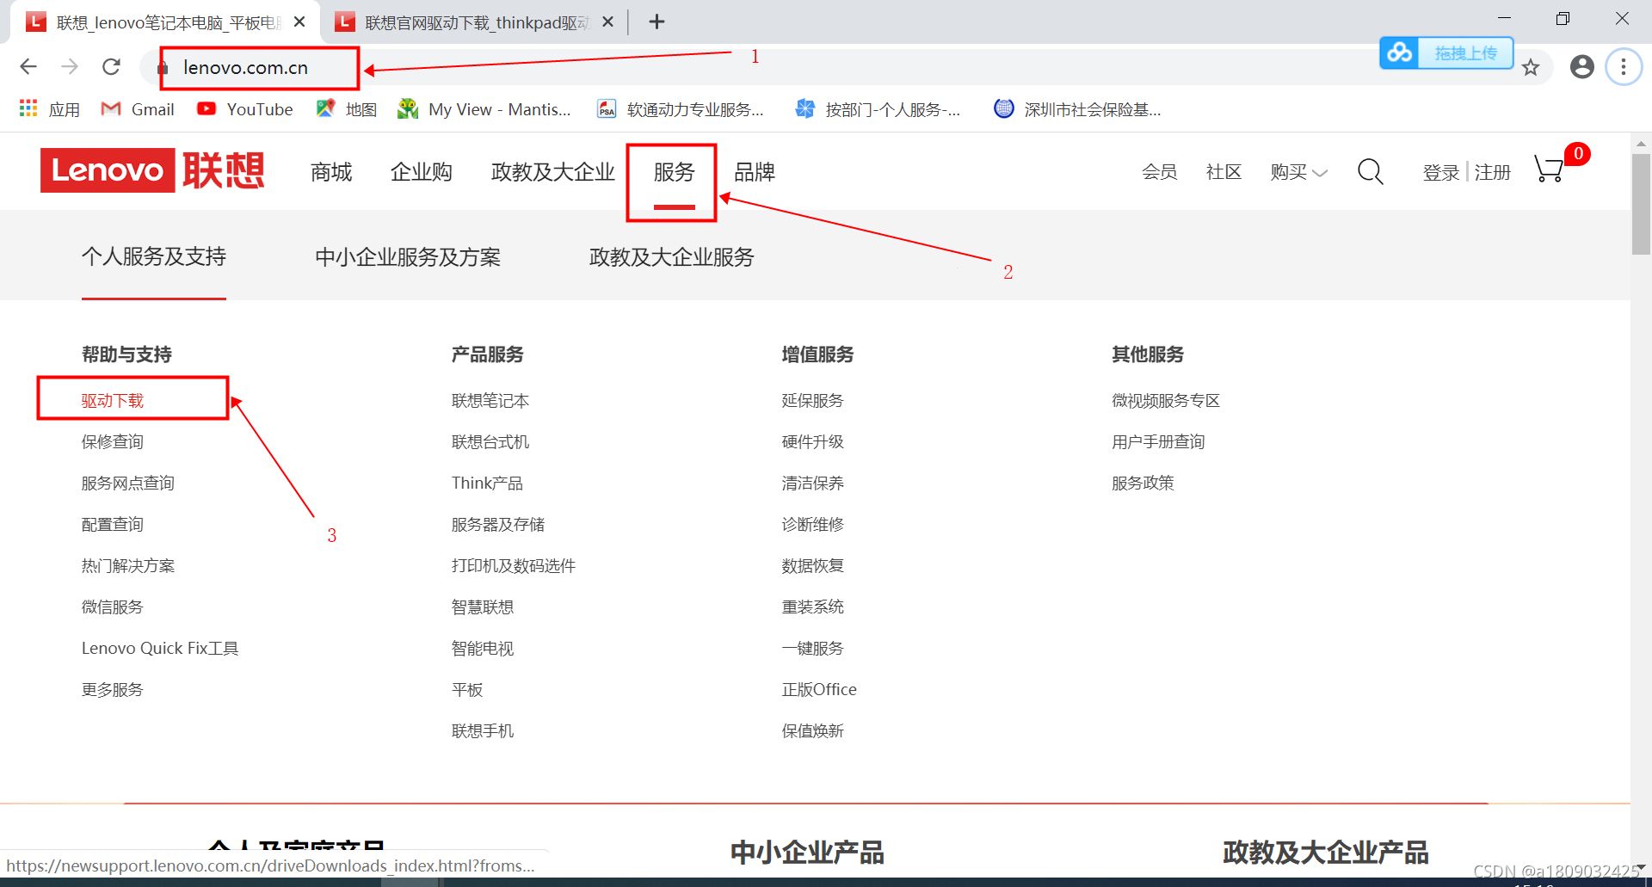Bookmark this page with the star icon
The image size is (1652, 887).
(x=1531, y=67)
